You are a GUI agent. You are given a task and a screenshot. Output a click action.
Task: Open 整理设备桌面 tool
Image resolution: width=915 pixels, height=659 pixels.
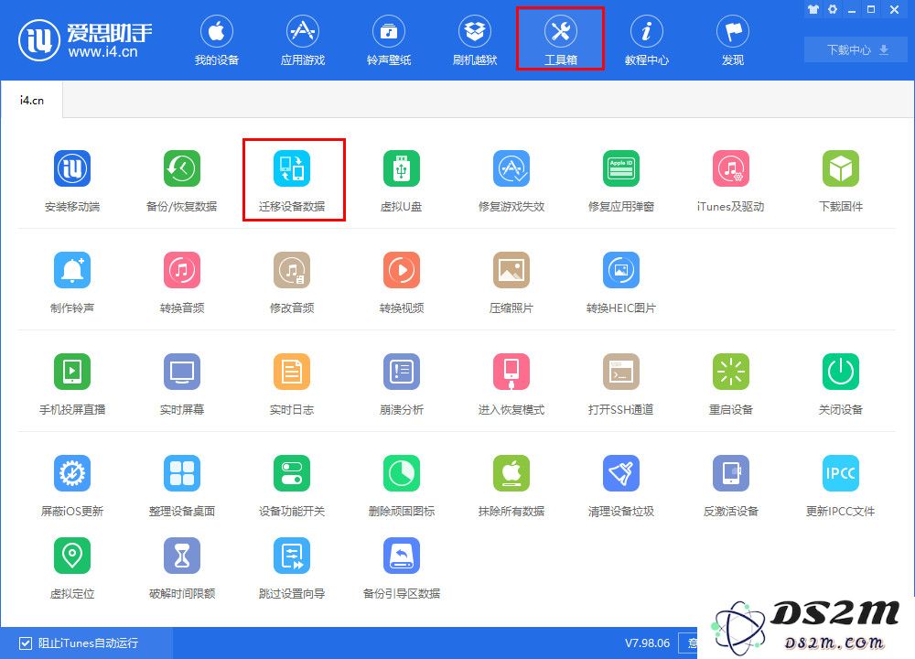(x=182, y=473)
